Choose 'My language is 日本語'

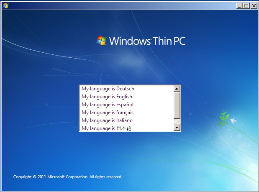pyautogui.click(x=126, y=128)
